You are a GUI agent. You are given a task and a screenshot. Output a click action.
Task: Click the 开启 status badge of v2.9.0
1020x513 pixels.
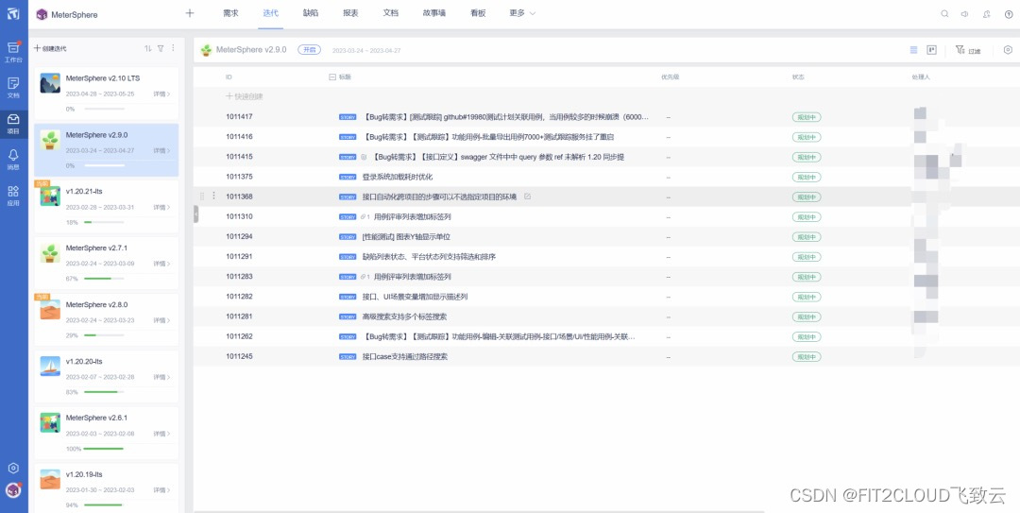309,49
